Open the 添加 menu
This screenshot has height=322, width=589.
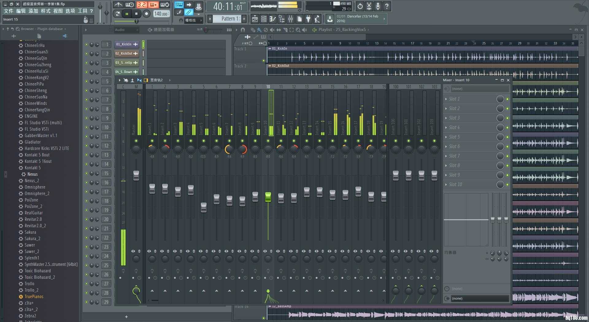coord(33,11)
